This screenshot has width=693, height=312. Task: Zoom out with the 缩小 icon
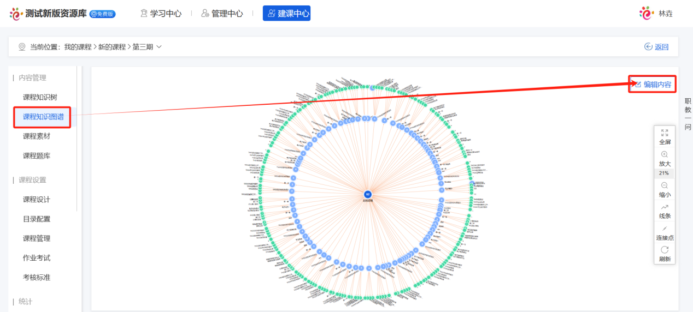(665, 185)
